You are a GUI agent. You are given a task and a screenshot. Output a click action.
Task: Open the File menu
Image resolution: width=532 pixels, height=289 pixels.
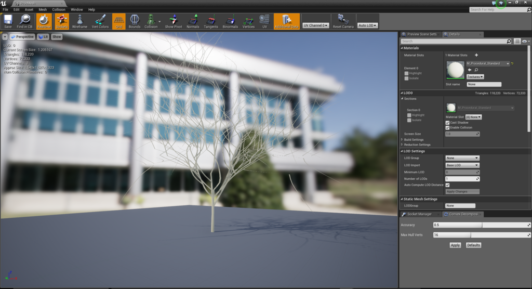5,9
